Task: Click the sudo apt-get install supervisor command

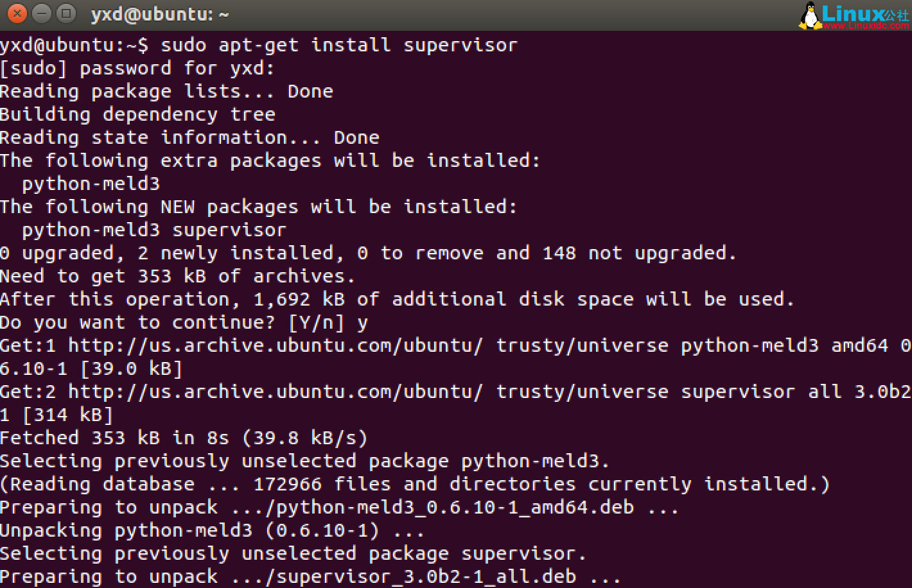Action: pos(338,45)
